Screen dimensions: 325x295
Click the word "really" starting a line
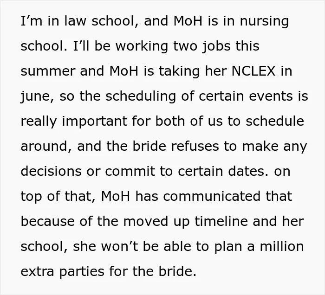tap(39, 122)
